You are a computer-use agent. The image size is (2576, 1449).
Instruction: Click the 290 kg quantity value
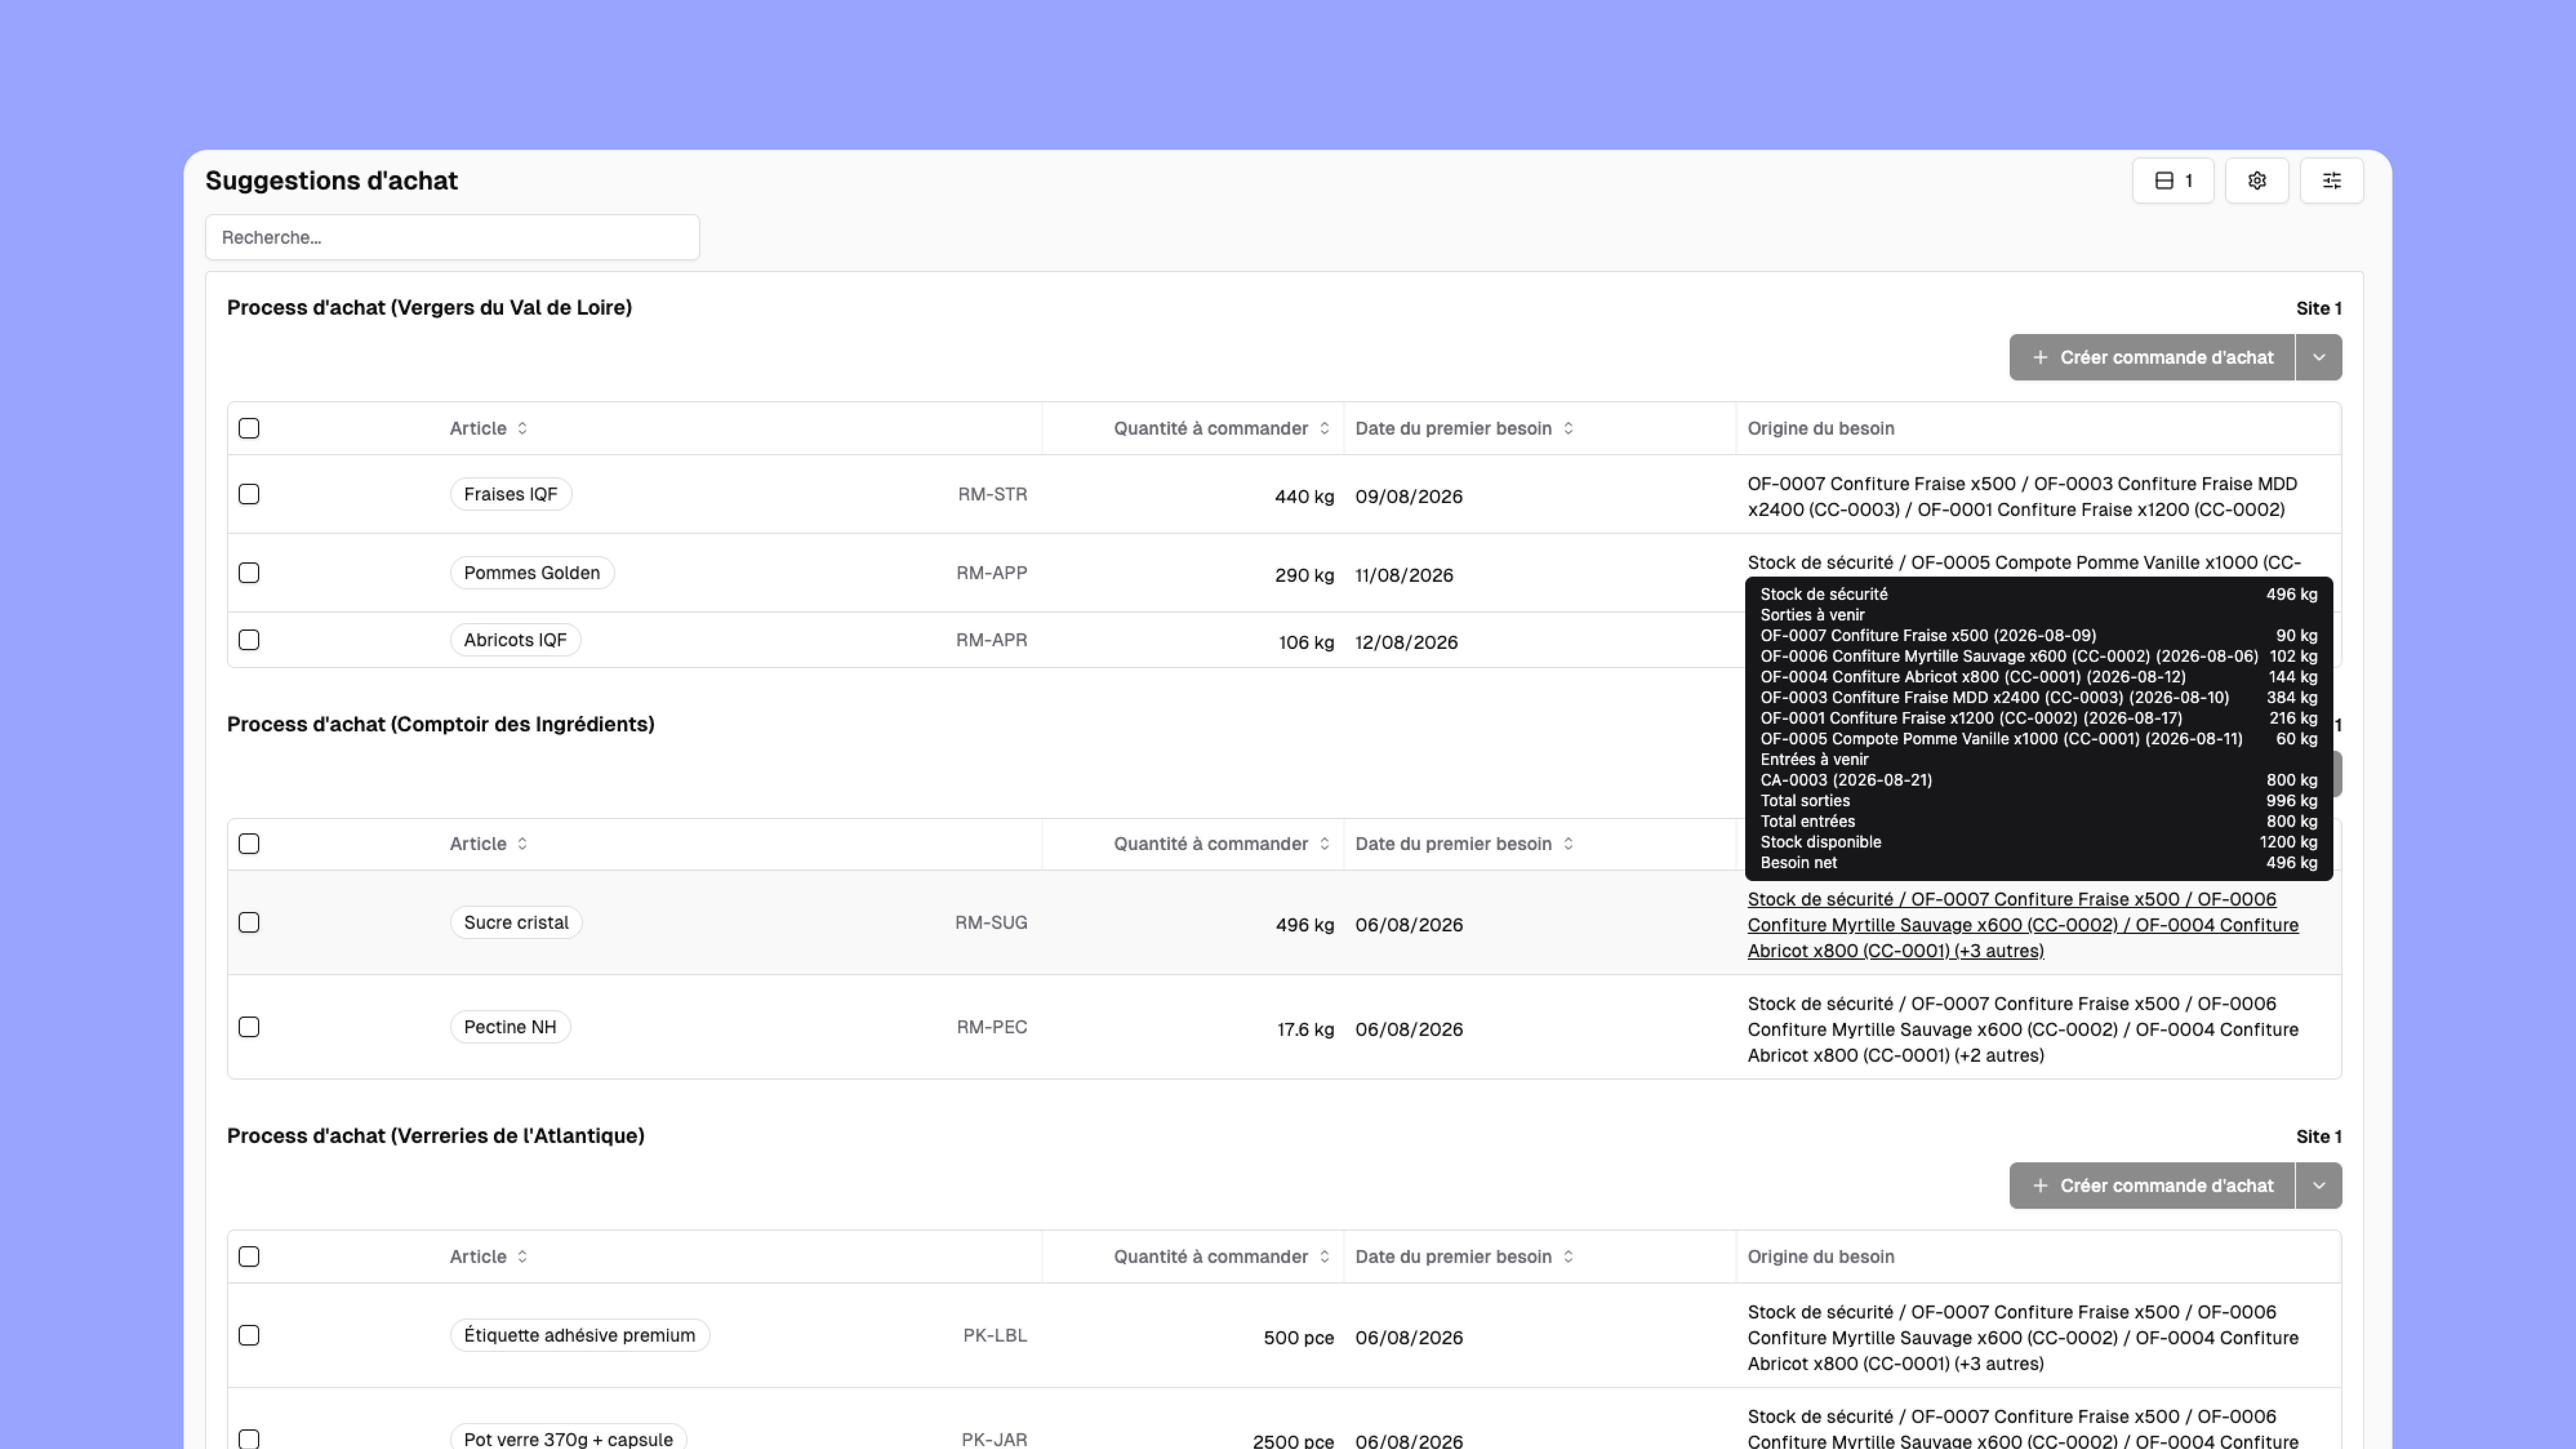click(1304, 576)
